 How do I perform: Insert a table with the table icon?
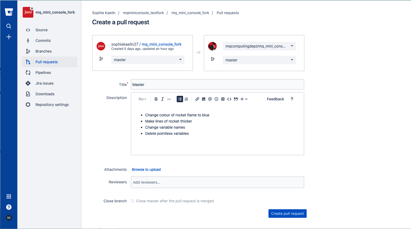pyautogui.click(x=223, y=99)
